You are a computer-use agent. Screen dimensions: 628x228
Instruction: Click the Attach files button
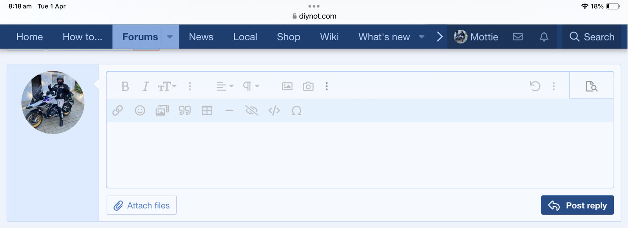pos(141,205)
